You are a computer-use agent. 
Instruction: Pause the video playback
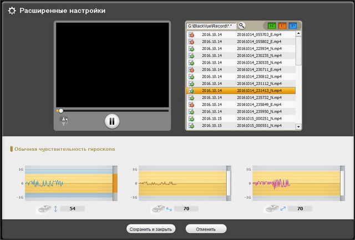pyautogui.click(x=112, y=121)
